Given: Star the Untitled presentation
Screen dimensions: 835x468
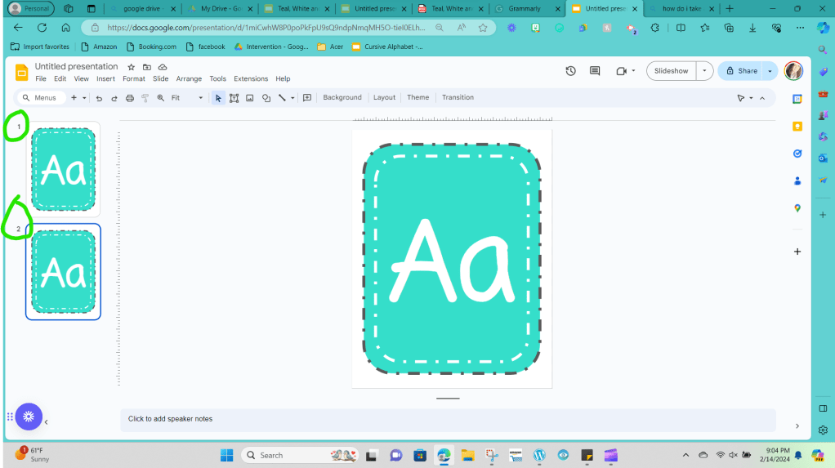Looking at the screenshot, I should (131, 67).
